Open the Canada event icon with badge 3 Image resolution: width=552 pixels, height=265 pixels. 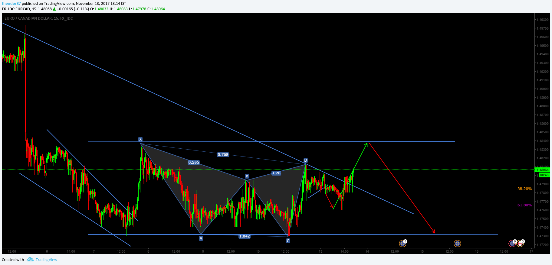tap(520, 243)
